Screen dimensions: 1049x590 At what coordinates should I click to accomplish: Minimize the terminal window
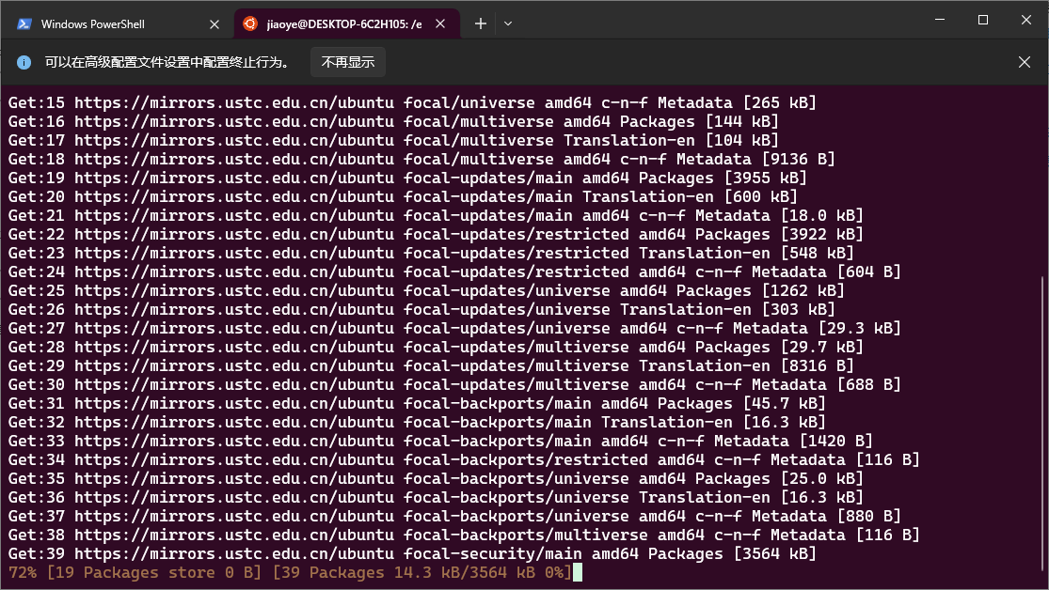point(939,21)
